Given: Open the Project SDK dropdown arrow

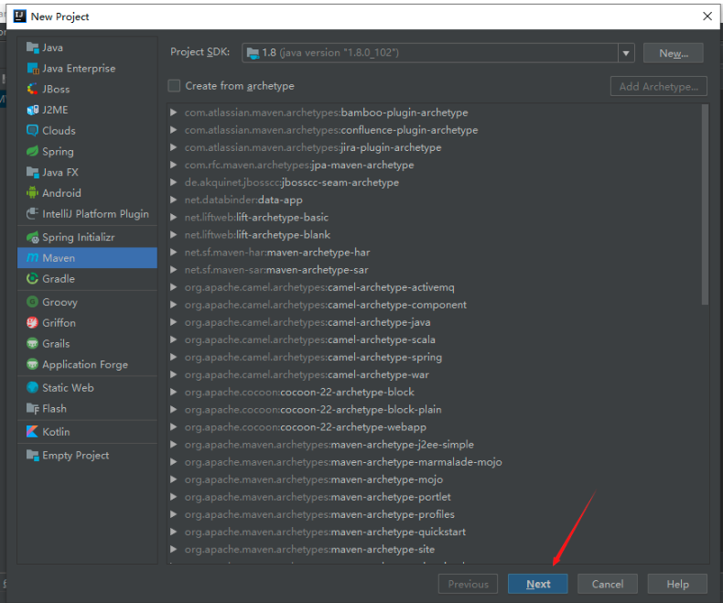Looking at the screenshot, I should pos(626,53).
